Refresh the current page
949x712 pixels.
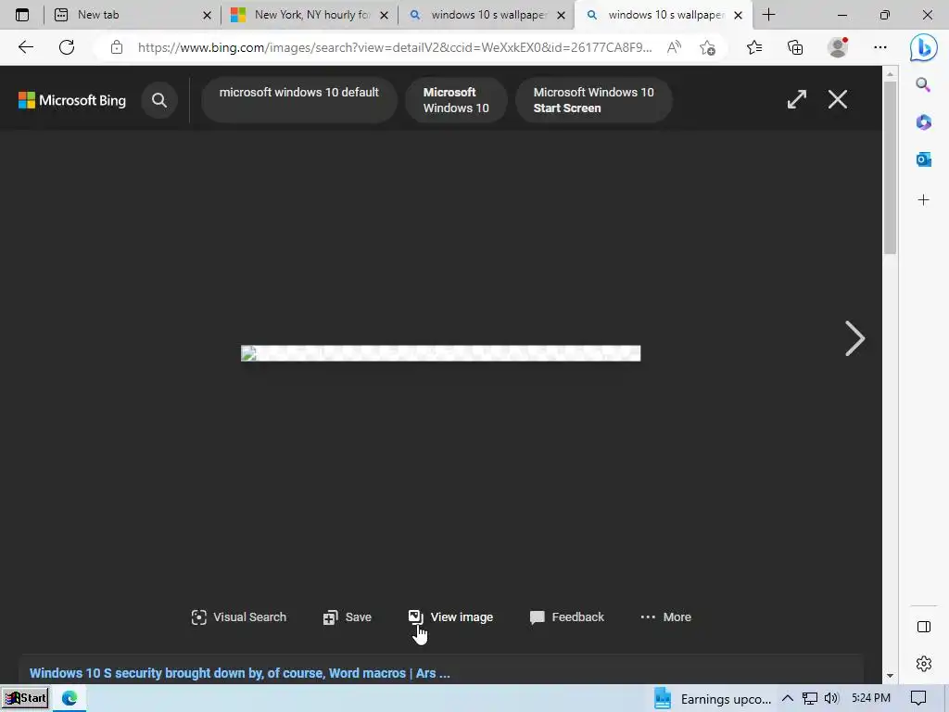pyautogui.click(x=67, y=47)
